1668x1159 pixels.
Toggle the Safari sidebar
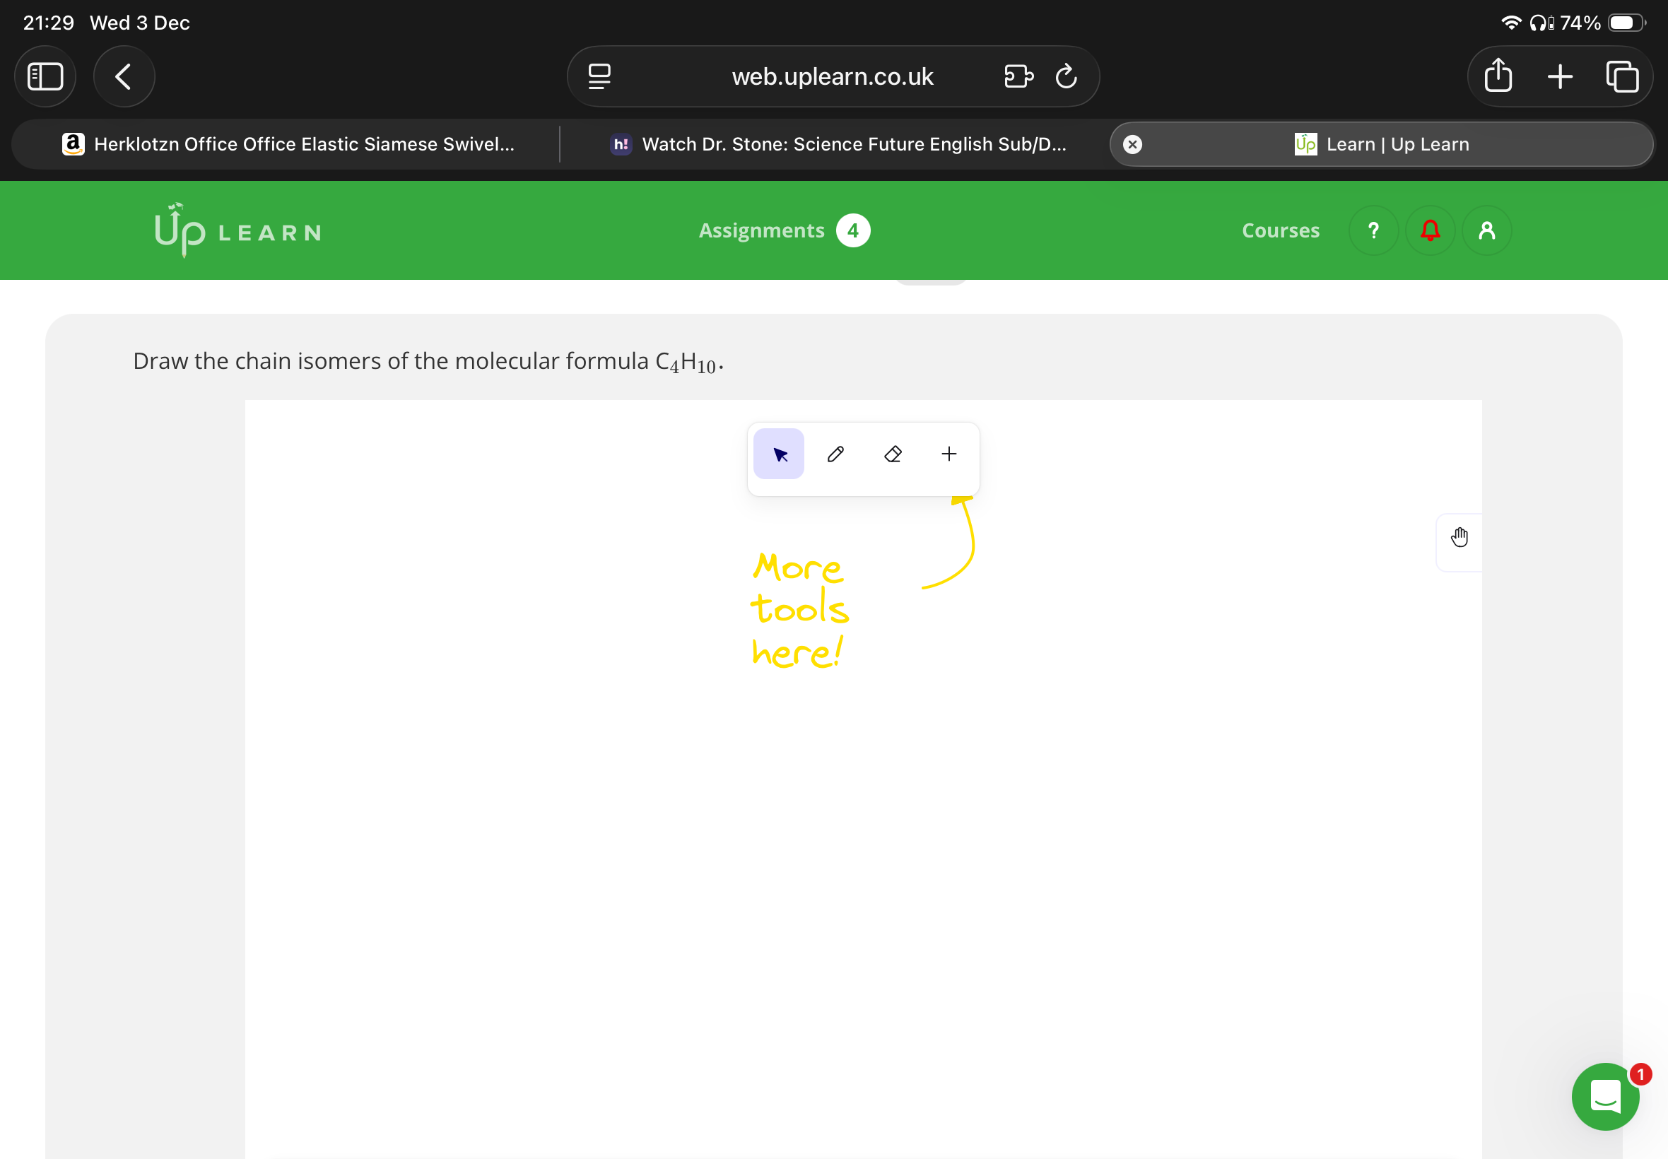pyautogui.click(x=45, y=76)
